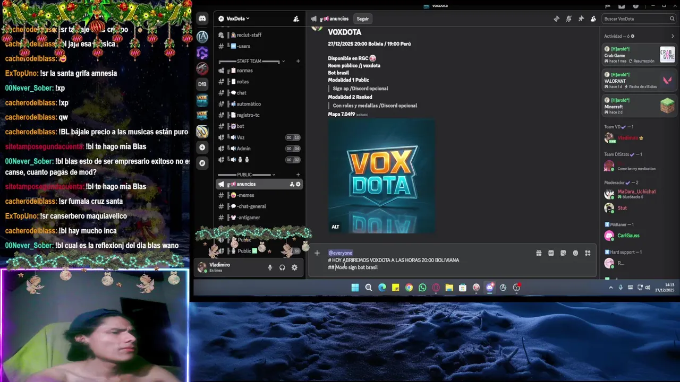Click into the message text input

pos(428,260)
